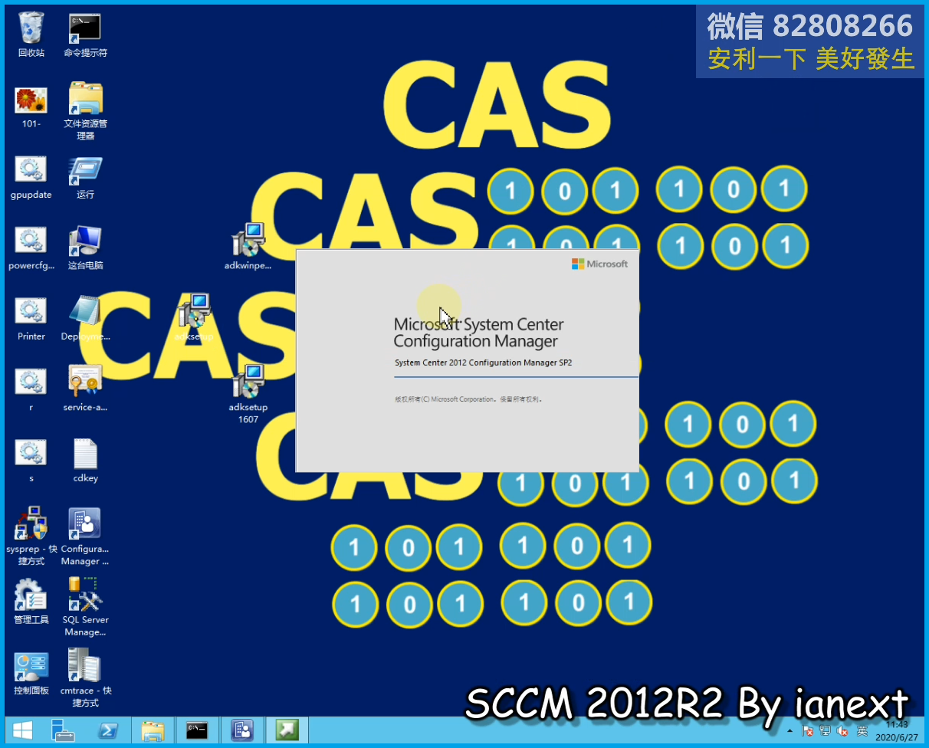This screenshot has width=929, height=748.
Task: Select the 101- flower image icon
Action: coord(31,106)
